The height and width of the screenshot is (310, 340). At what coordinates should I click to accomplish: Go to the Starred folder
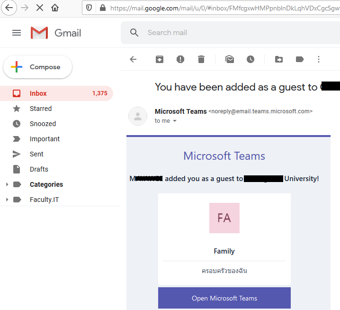(x=41, y=109)
